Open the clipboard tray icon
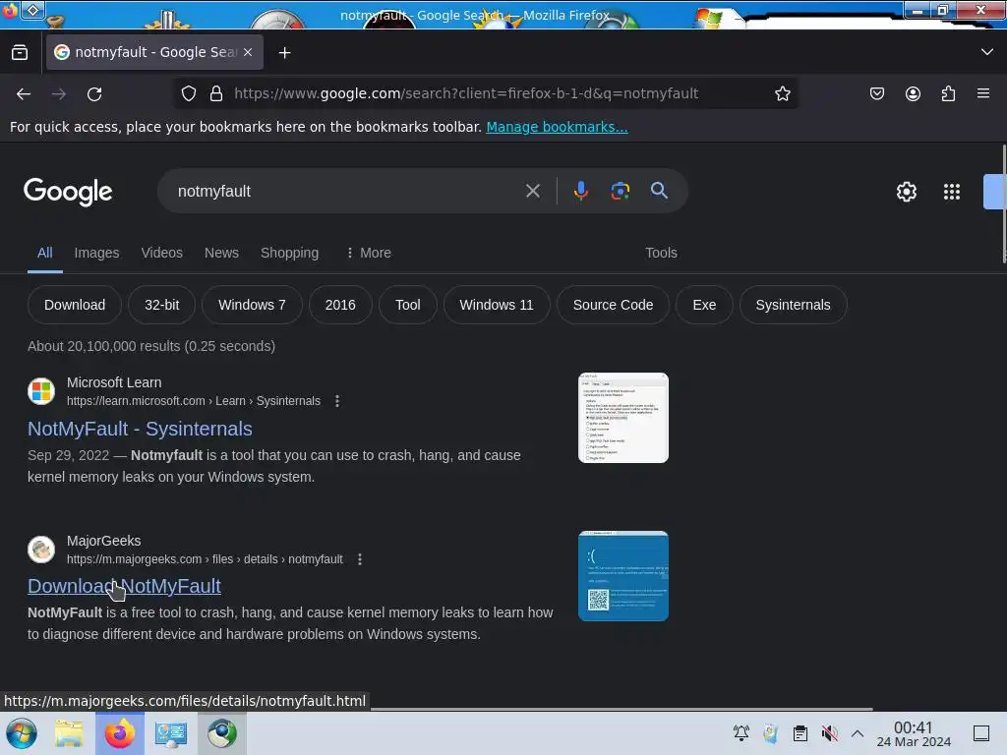Viewport: 1007px width, 755px height. [x=800, y=733]
